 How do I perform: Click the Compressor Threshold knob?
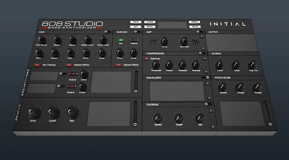pyautogui.click(x=156, y=65)
